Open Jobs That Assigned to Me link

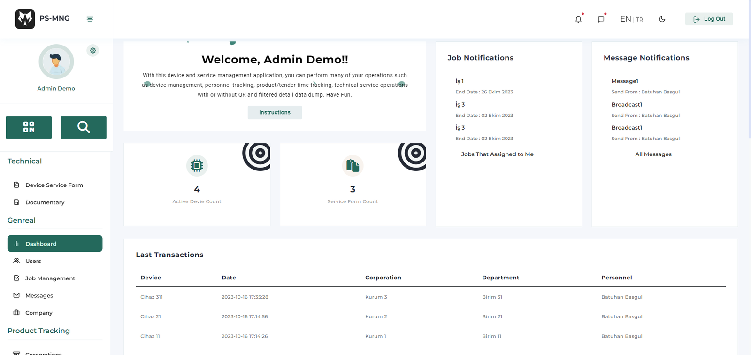[497, 154]
